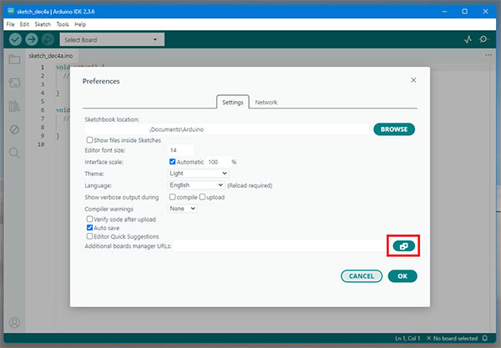Viewport: 501px width, 348px height.
Task: Enable Verify code after upload checkbox
Action: [x=90, y=218]
